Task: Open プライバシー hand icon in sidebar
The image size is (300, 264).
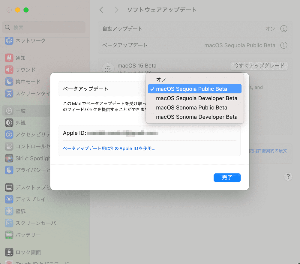Action: (x=9, y=170)
